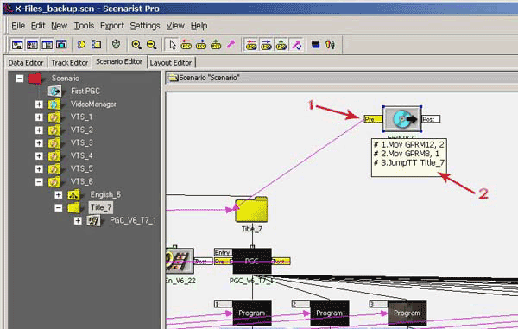Click the yellow disc toolbar icon left of the folder icon
518x329 pixels.
point(81,45)
